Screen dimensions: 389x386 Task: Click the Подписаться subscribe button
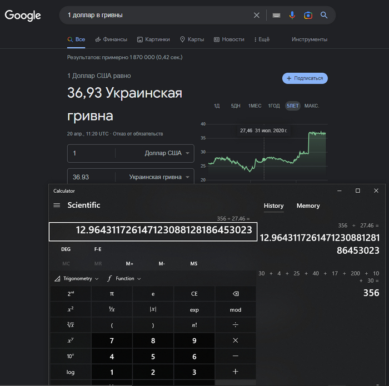[305, 78]
